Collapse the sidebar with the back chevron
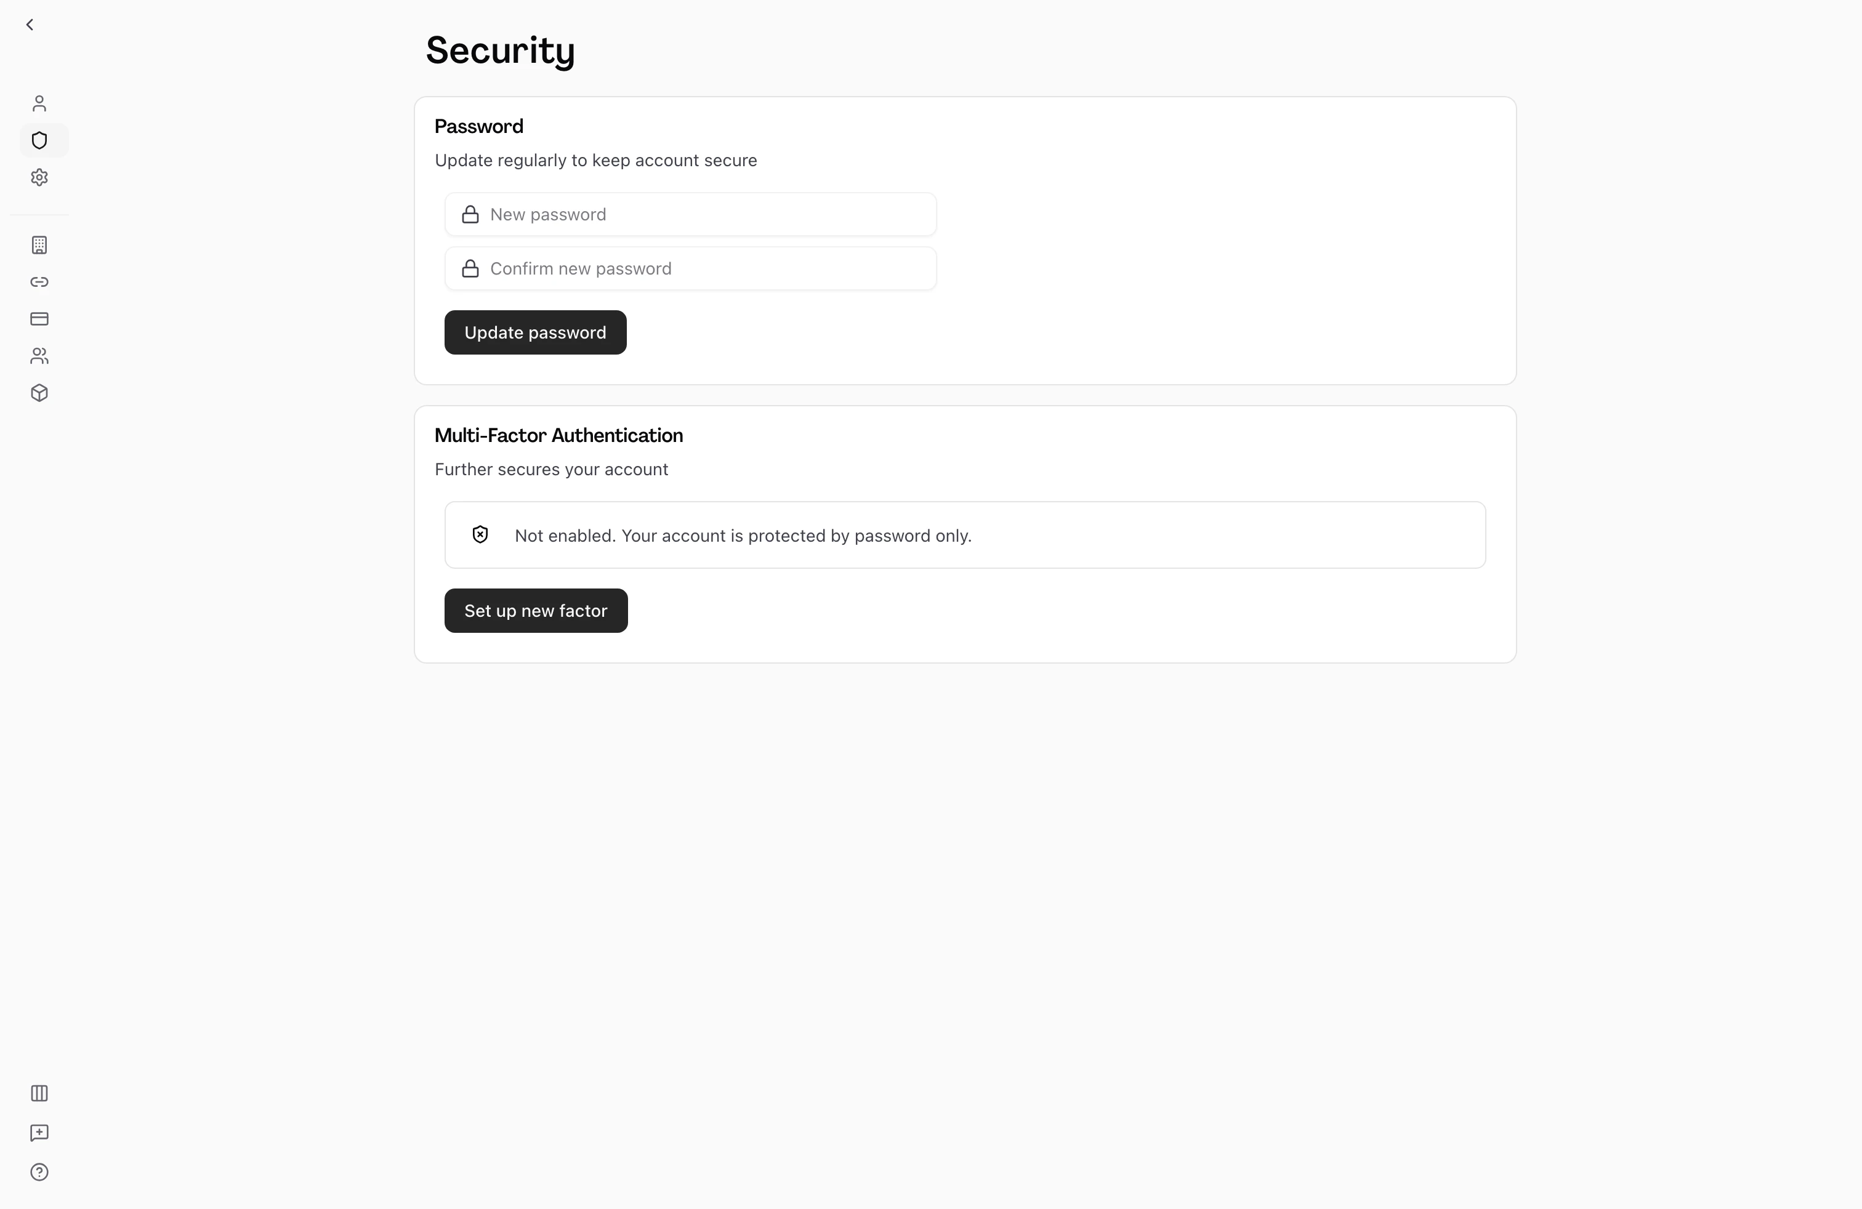This screenshot has height=1209, width=1862. coord(29,24)
